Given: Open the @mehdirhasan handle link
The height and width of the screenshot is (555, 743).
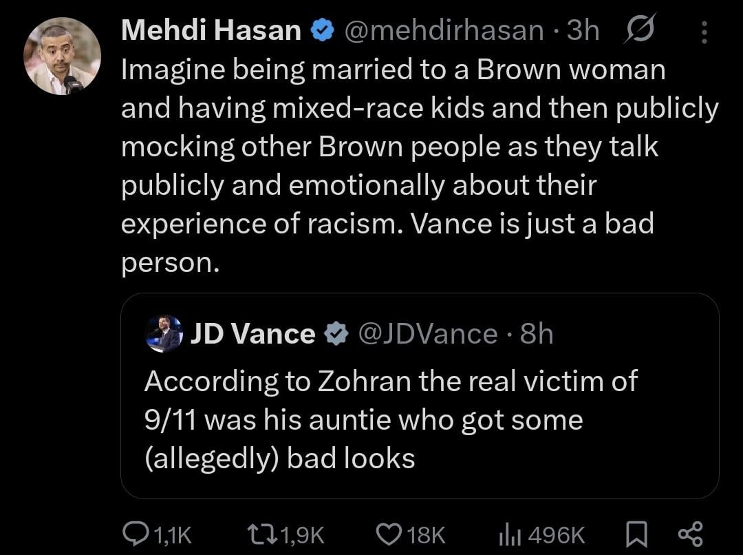Looking at the screenshot, I should [x=442, y=31].
